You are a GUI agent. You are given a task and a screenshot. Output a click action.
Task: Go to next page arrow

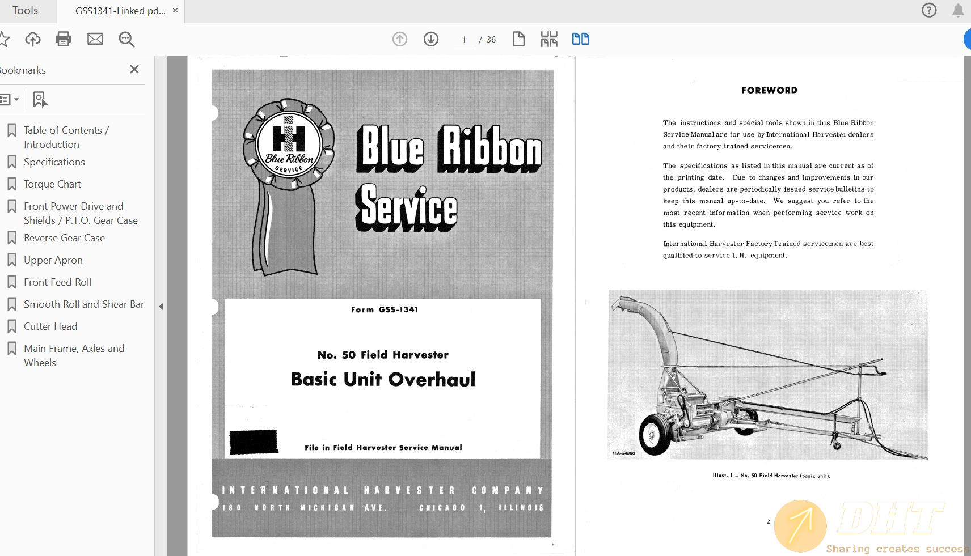pos(431,39)
